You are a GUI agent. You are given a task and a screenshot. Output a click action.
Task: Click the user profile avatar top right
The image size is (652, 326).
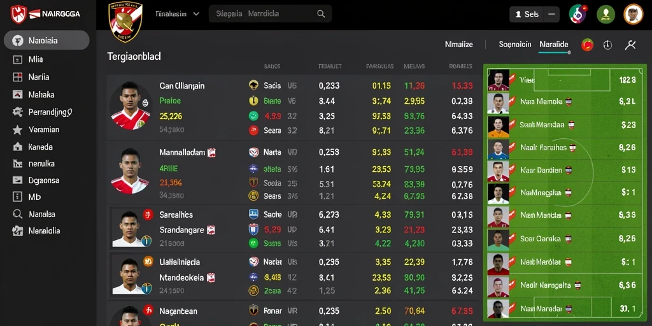click(x=634, y=14)
